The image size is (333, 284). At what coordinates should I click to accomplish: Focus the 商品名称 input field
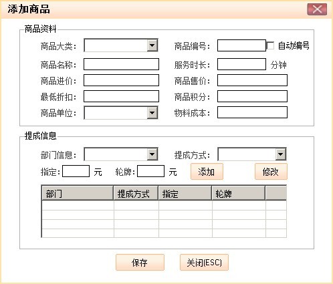(x=121, y=64)
